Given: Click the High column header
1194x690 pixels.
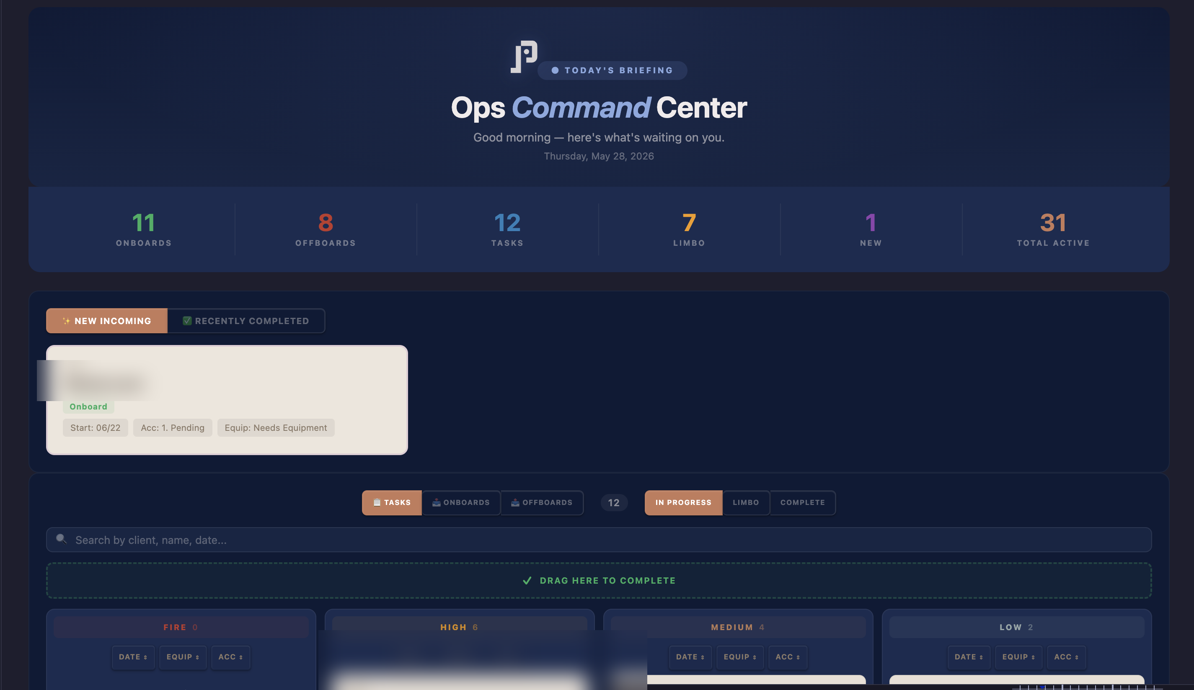Looking at the screenshot, I should 460,627.
